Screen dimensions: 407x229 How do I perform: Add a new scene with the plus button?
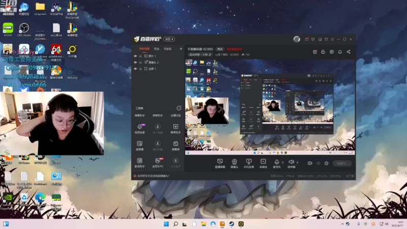point(181,49)
